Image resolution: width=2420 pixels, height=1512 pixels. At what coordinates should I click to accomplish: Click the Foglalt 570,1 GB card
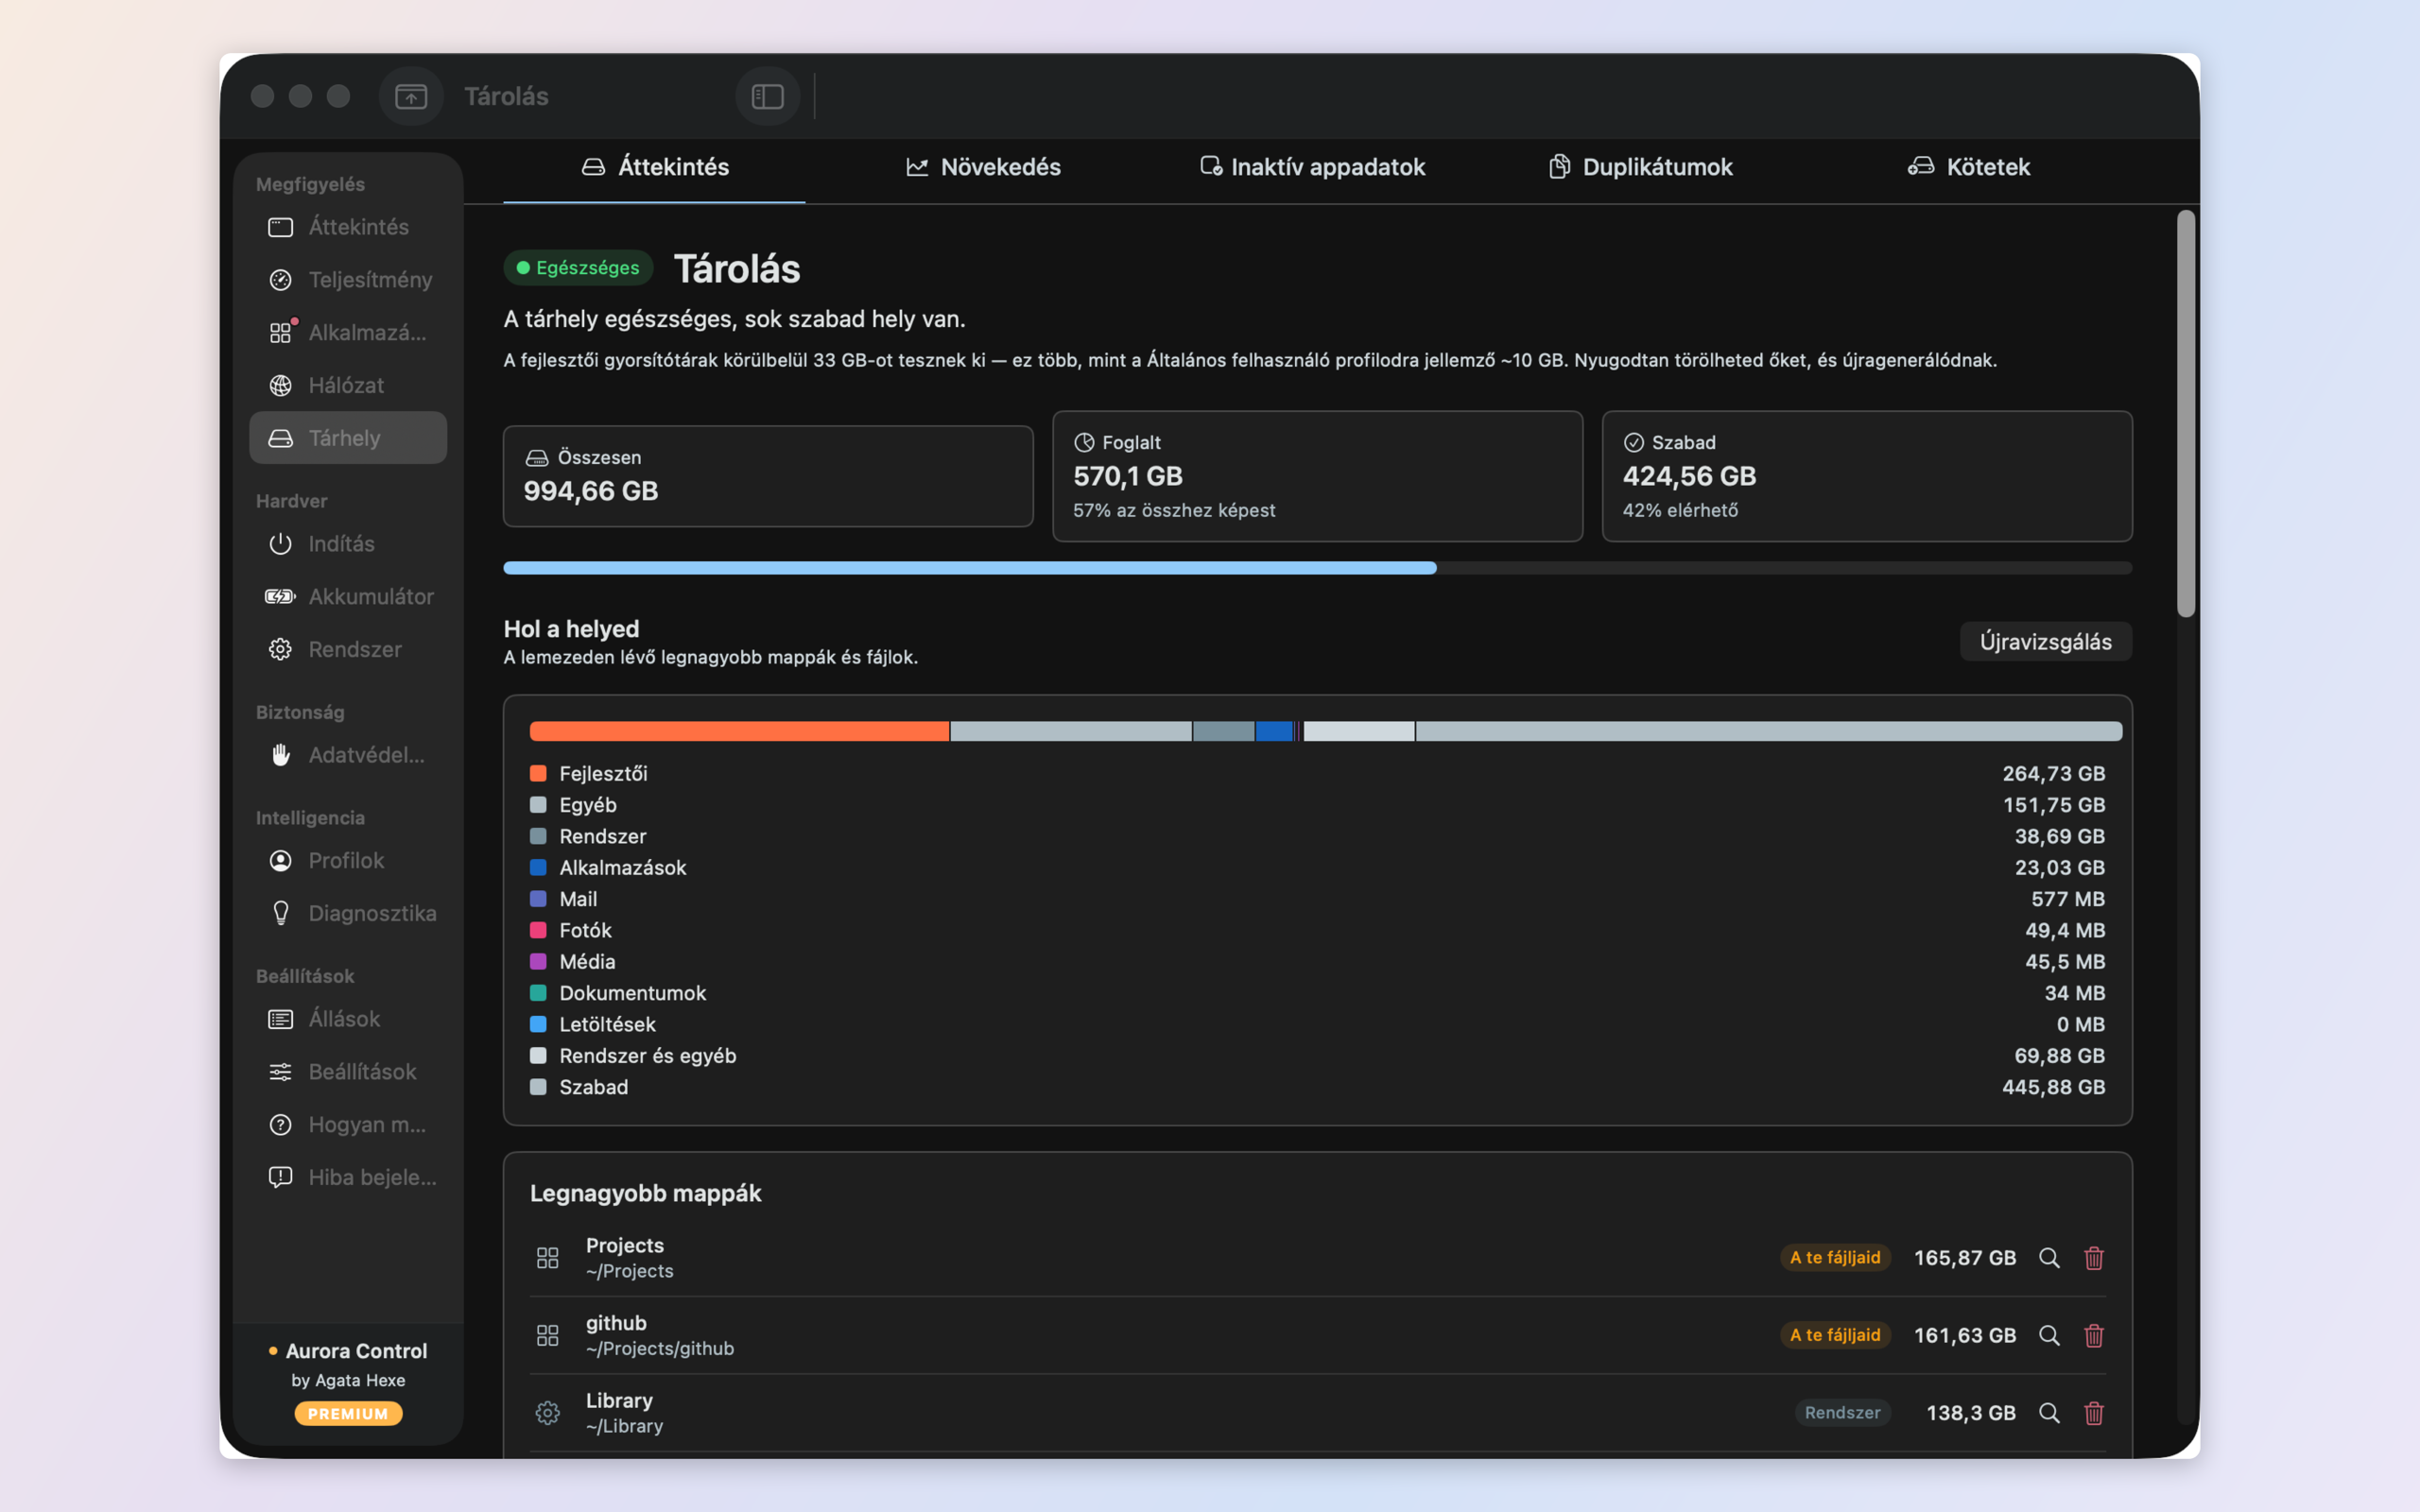tap(1317, 476)
